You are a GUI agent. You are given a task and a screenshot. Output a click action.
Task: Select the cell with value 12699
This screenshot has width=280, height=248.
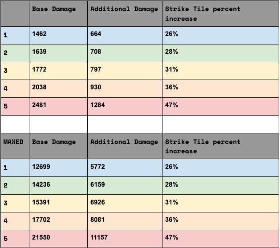point(58,168)
